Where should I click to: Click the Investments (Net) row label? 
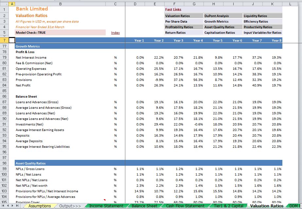tap(29, 124)
